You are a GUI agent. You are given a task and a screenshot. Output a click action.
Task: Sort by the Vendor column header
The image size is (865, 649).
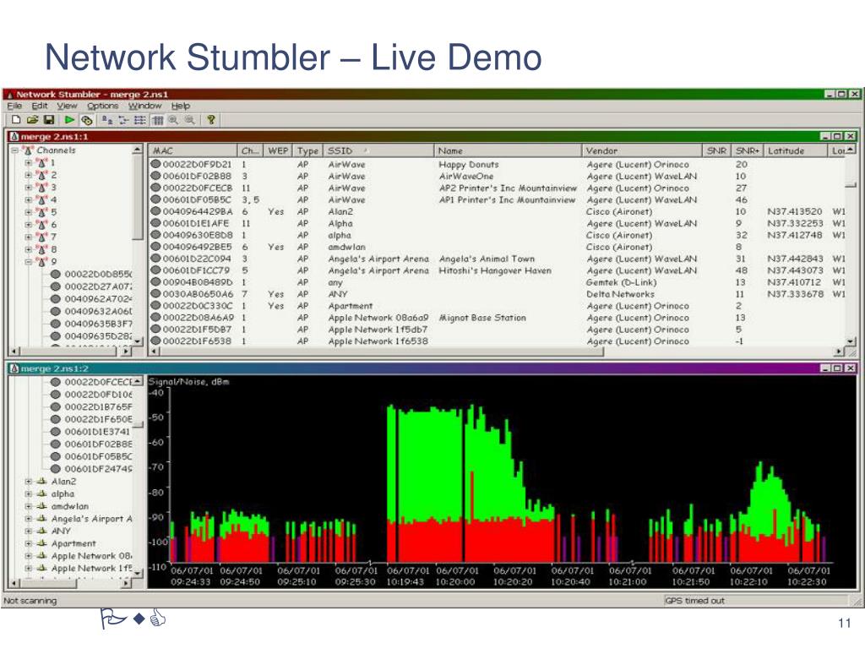642,150
